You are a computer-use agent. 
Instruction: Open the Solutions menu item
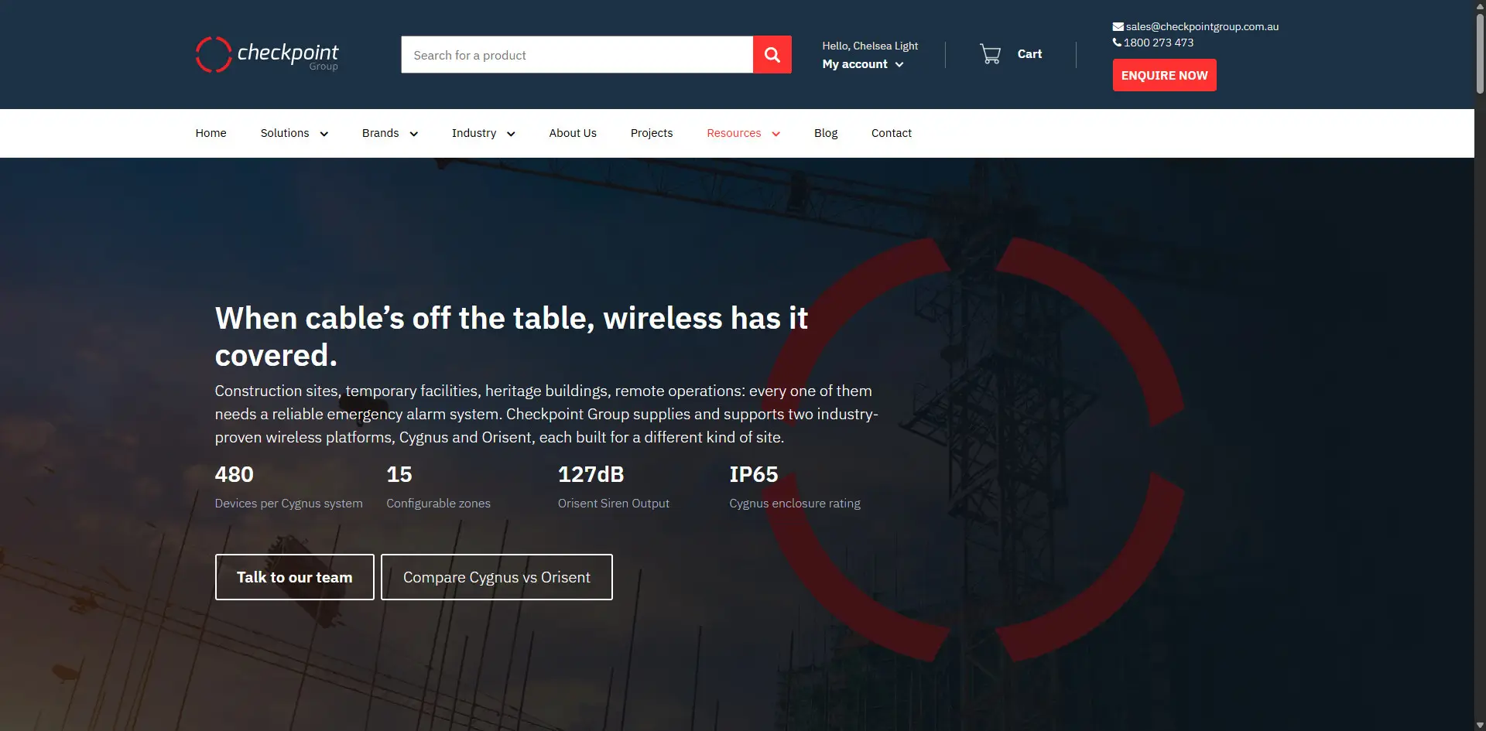click(x=285, y=133)
